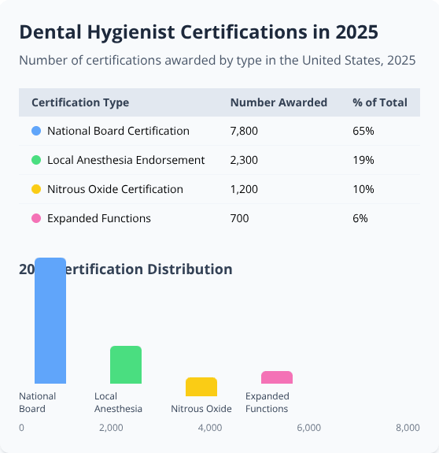Click the Certification Distribution chart heading
This screenshot has height=453, width=439.
[126, 269]
